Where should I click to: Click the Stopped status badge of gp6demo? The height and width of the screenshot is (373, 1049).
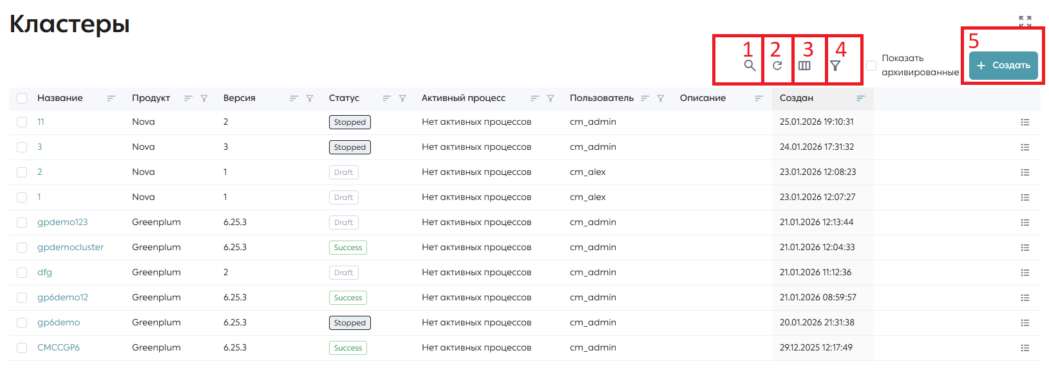[x=350, y=323]
